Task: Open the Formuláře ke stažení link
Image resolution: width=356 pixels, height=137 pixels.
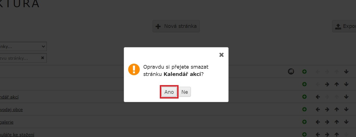Action: (17, 135)
